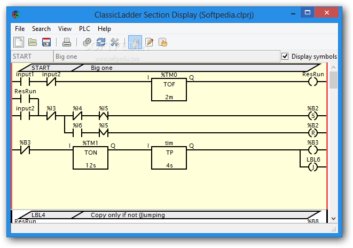Screen dimensions: 353x248
Task: Select the %TM1 TON 12s timer block
Action: click(x=90, y=158)
